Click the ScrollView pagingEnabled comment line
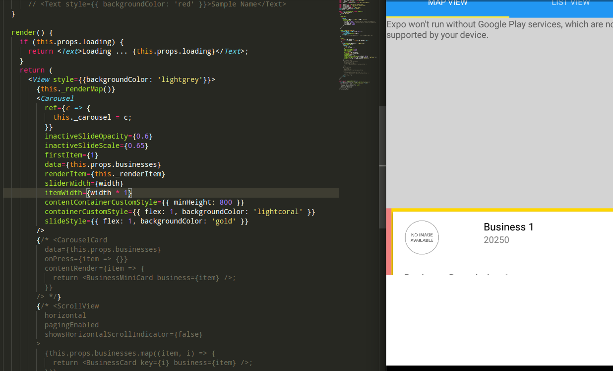Screen dimensions: 613x371 (x=71, y=325)
